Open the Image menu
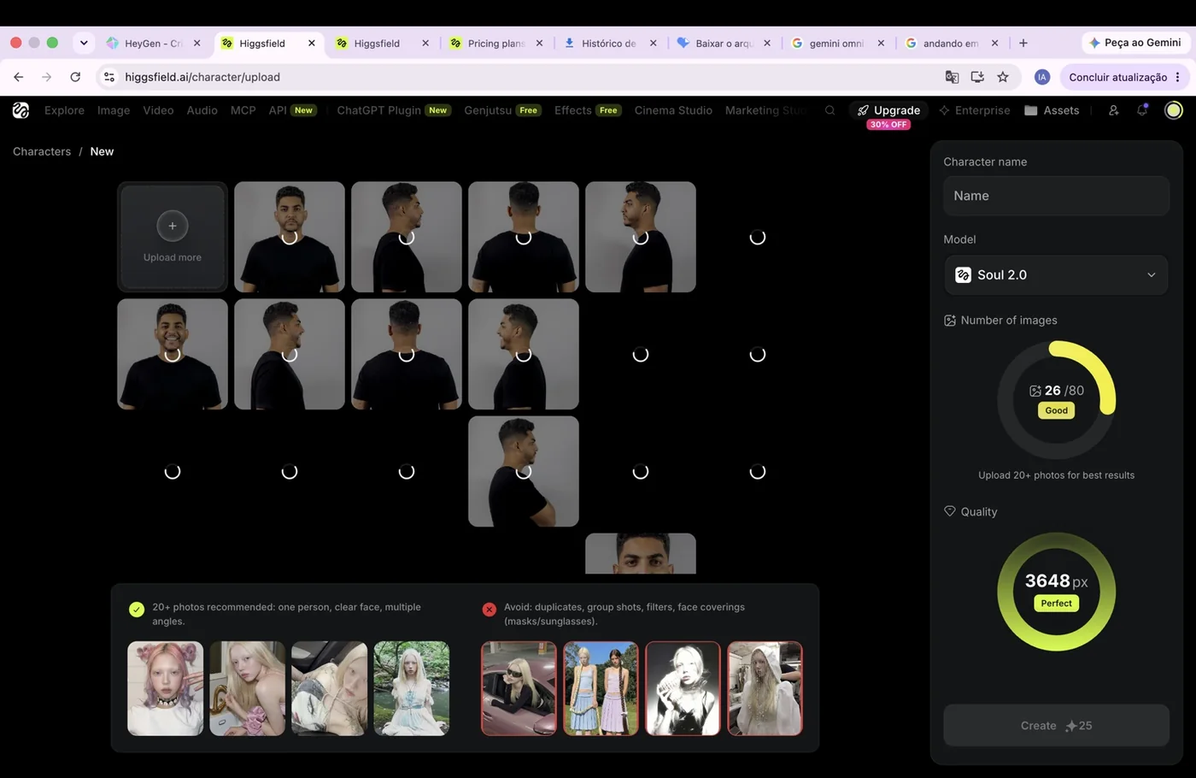The image size is (1196, 778). 114,110
